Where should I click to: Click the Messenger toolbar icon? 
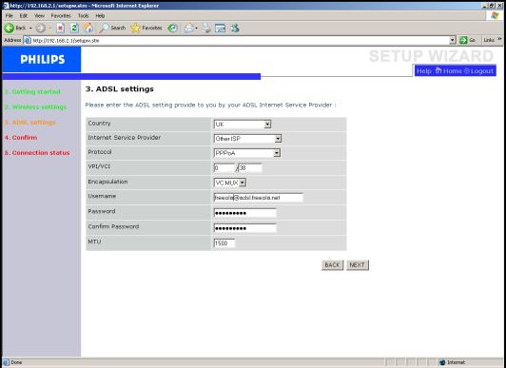pos(235,29)
